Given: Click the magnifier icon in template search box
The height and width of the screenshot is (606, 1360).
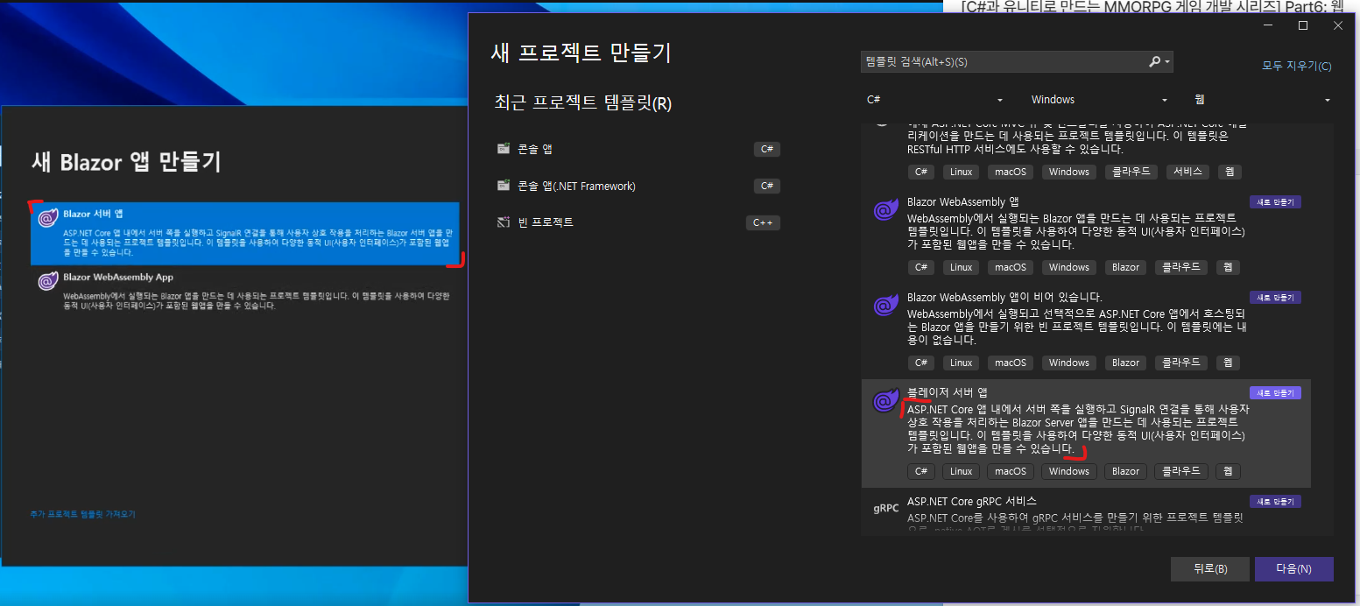Looking at the screenshot, I should (1155, 61).
